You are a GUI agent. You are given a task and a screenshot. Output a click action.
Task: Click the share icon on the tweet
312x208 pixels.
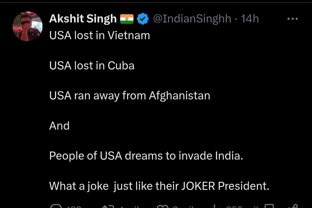pos(293,206)
